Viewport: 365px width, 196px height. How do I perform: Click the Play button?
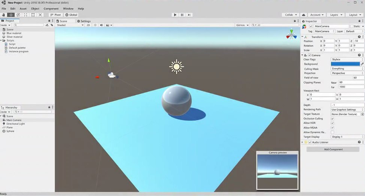tap(175, 15)
